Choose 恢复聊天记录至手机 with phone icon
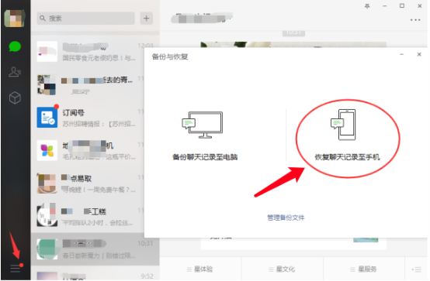This screenshot has width=430, height=281. pos(347,135)
